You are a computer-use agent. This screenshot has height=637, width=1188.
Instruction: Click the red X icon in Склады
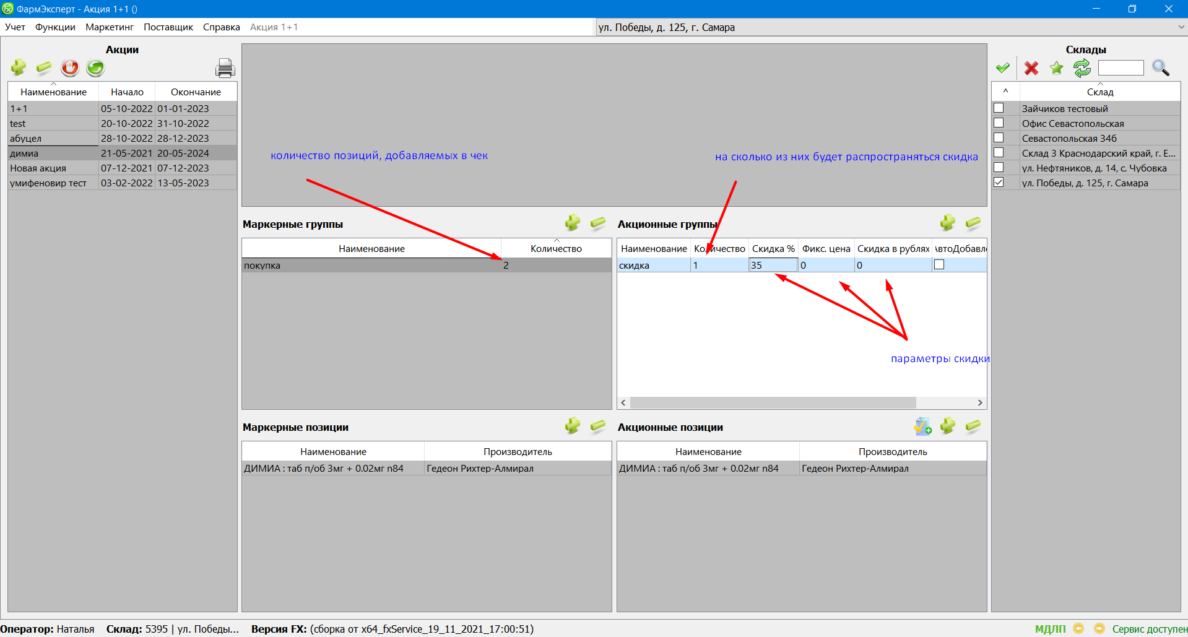point(1031,68)
